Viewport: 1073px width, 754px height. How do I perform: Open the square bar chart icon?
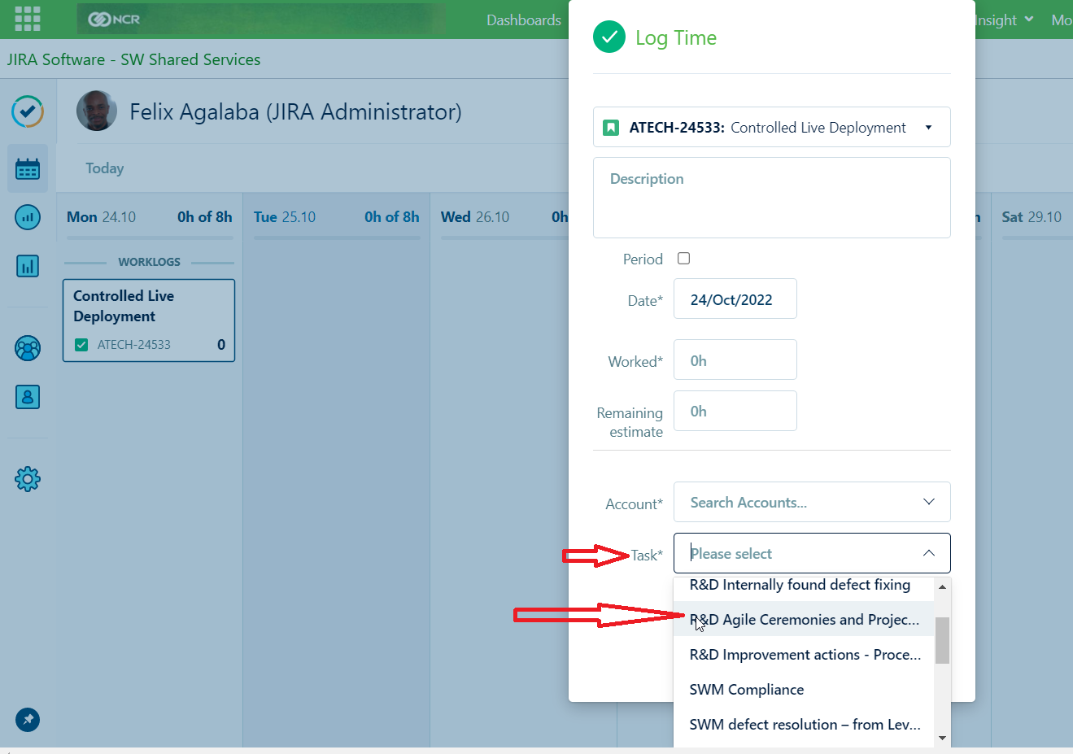coord(28,266)
